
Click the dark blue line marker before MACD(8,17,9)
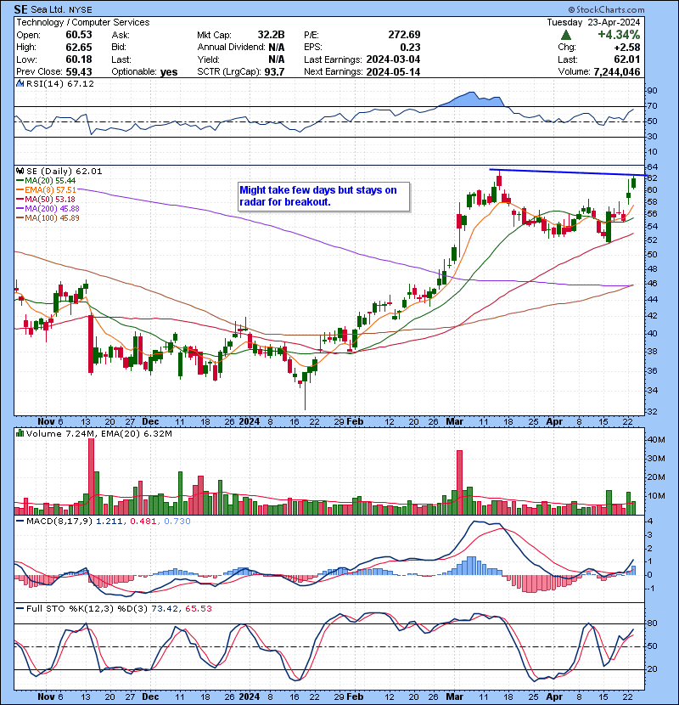tap(20, 522)
